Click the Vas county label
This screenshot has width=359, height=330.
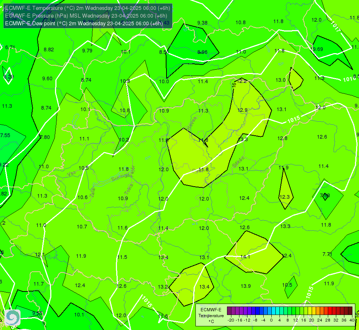click(72, 174)
